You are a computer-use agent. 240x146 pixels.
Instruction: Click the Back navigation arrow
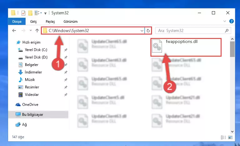coord(14,31)
